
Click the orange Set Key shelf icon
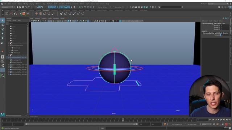click(x=24, y=14)
